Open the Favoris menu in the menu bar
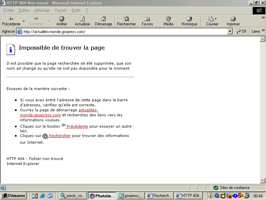The height and width of the screenshot is (200, 266). point(61,10)
